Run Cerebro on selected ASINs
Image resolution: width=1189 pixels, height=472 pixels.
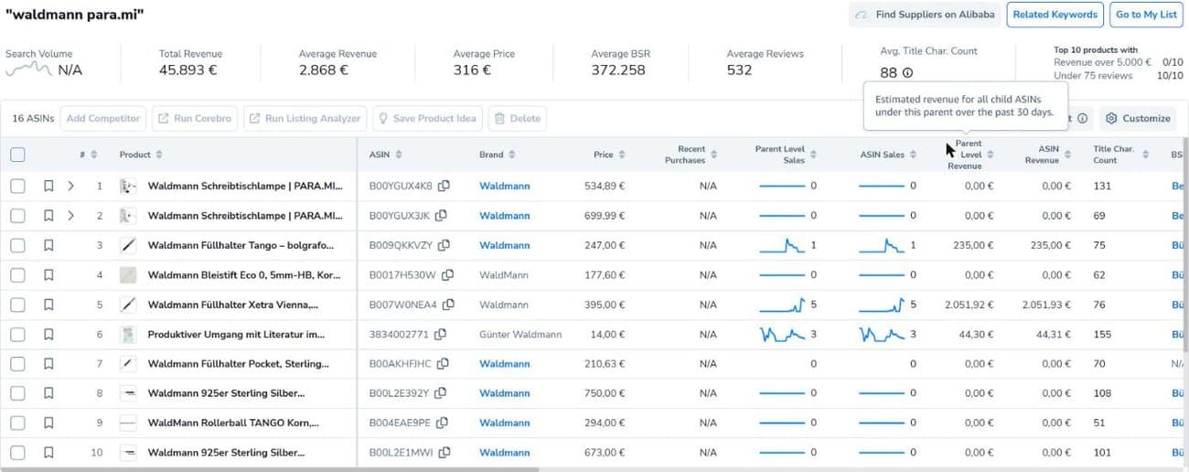click(x=195, y=118)
